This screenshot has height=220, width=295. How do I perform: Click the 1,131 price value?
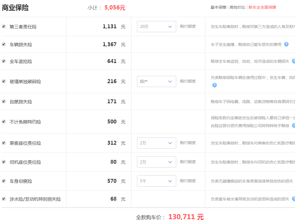tap(110, 26)
